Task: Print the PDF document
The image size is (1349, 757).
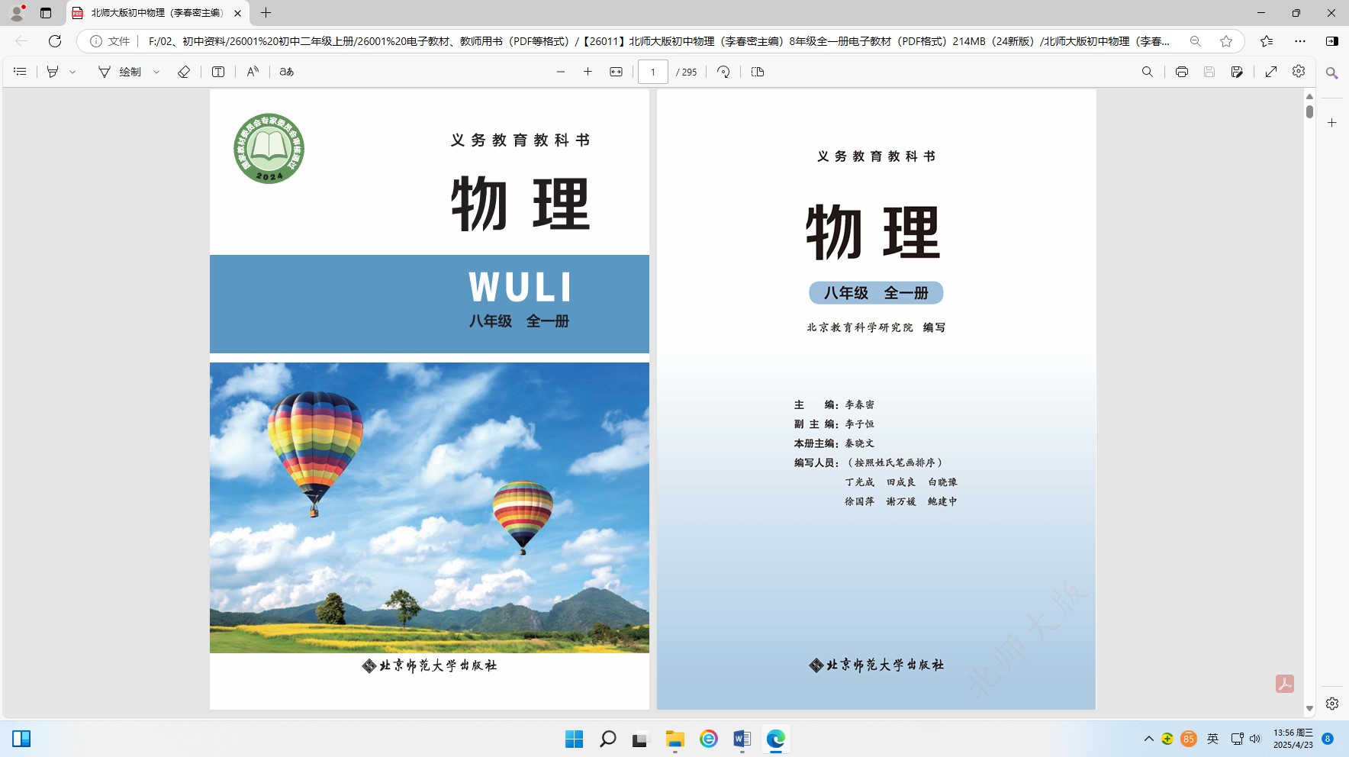Action: [1181, 72]
